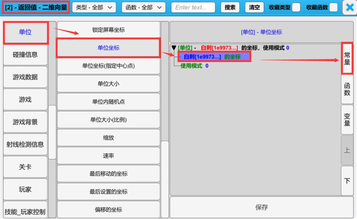Switch to the 变量 side tab
Viewport: 357px width, 219px height.
pos(347,120)
